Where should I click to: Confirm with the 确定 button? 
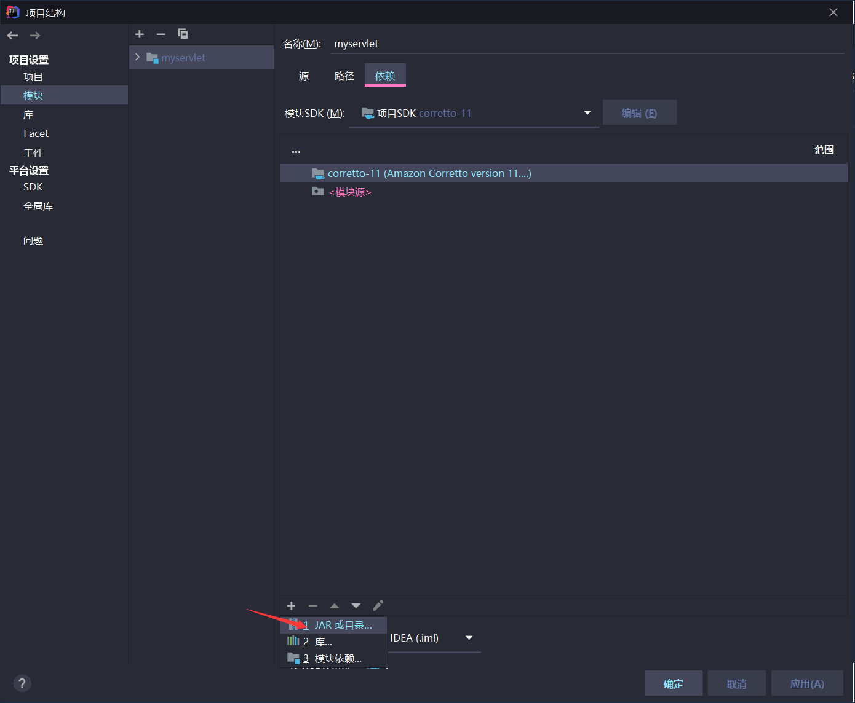674,684
